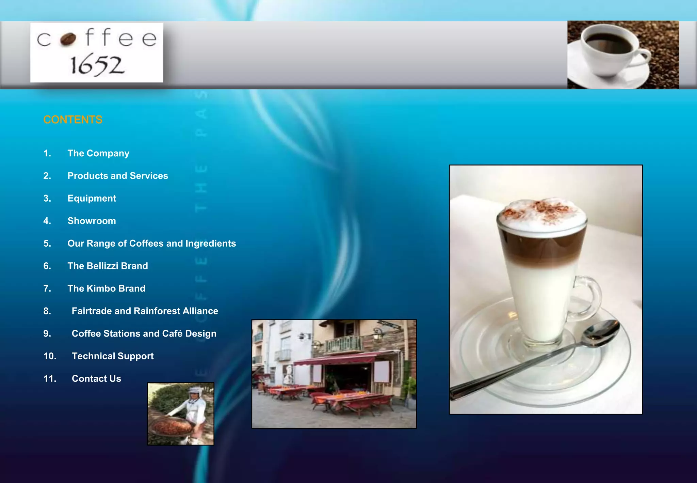
Task: Click The Kimbo Brand entry
Action: [x=106, y=288]
